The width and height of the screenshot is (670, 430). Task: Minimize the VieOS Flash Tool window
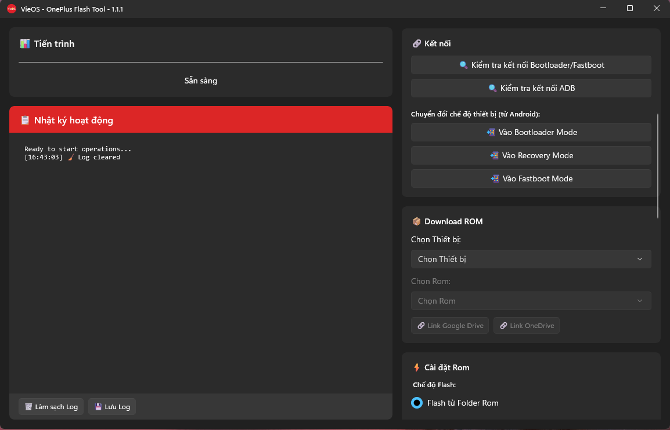(603, 9)
